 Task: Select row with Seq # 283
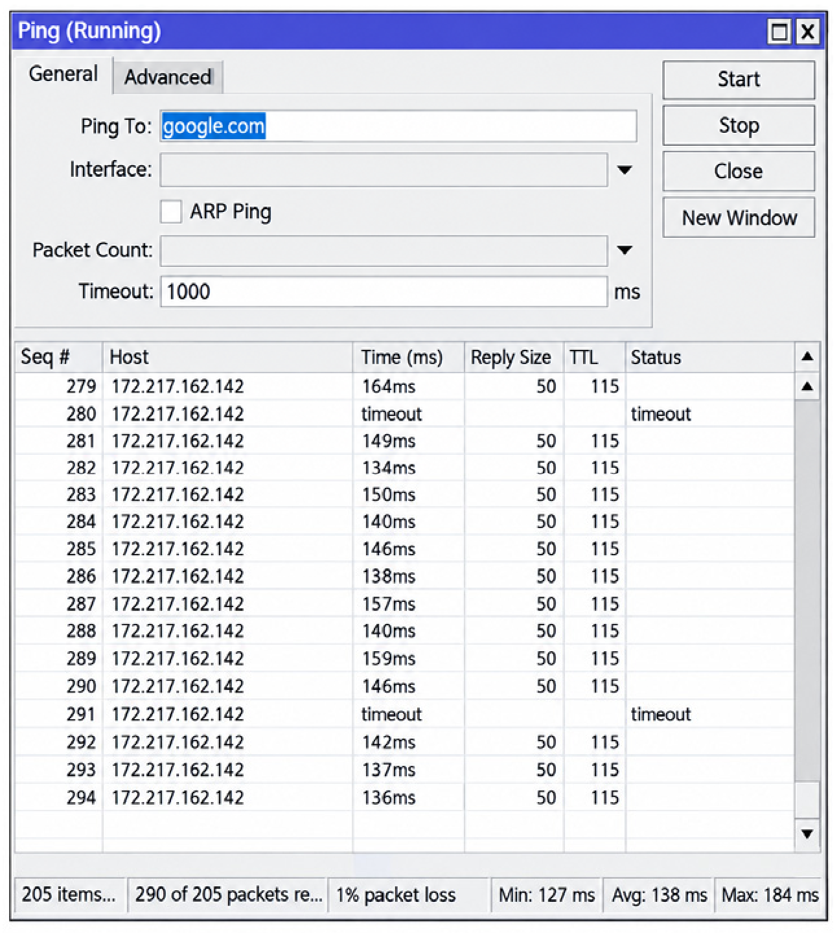point(404,495)
